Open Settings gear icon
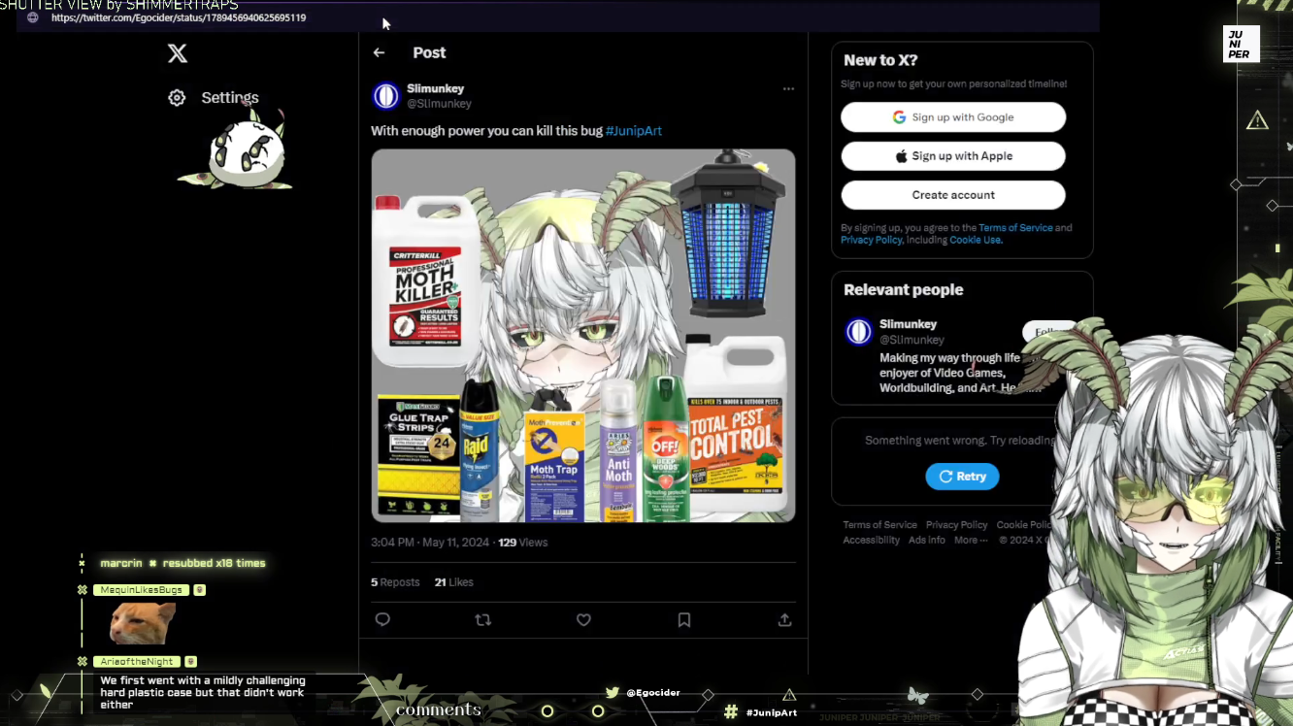The image size is (1293, 726). 177,98
